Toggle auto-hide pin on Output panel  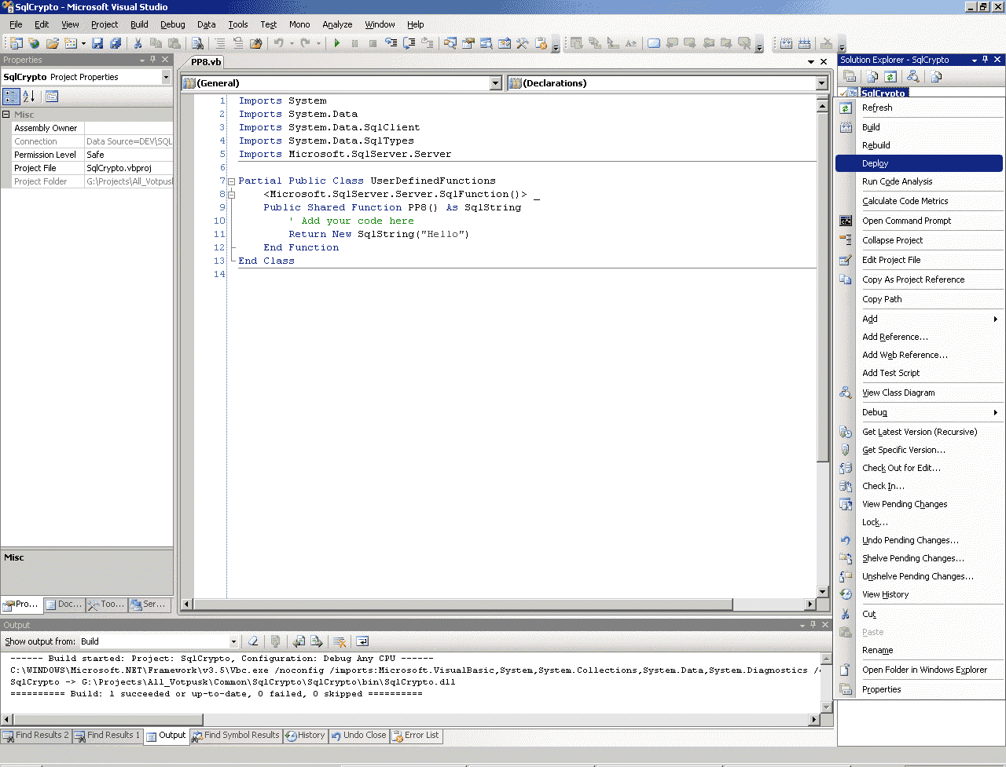813,625
